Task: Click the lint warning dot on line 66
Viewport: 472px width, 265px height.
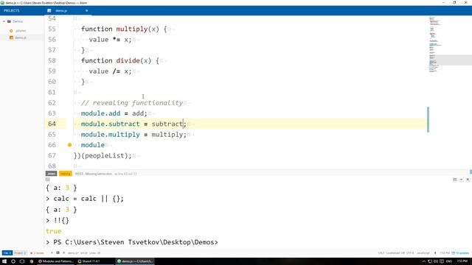Action: point(69,145)
